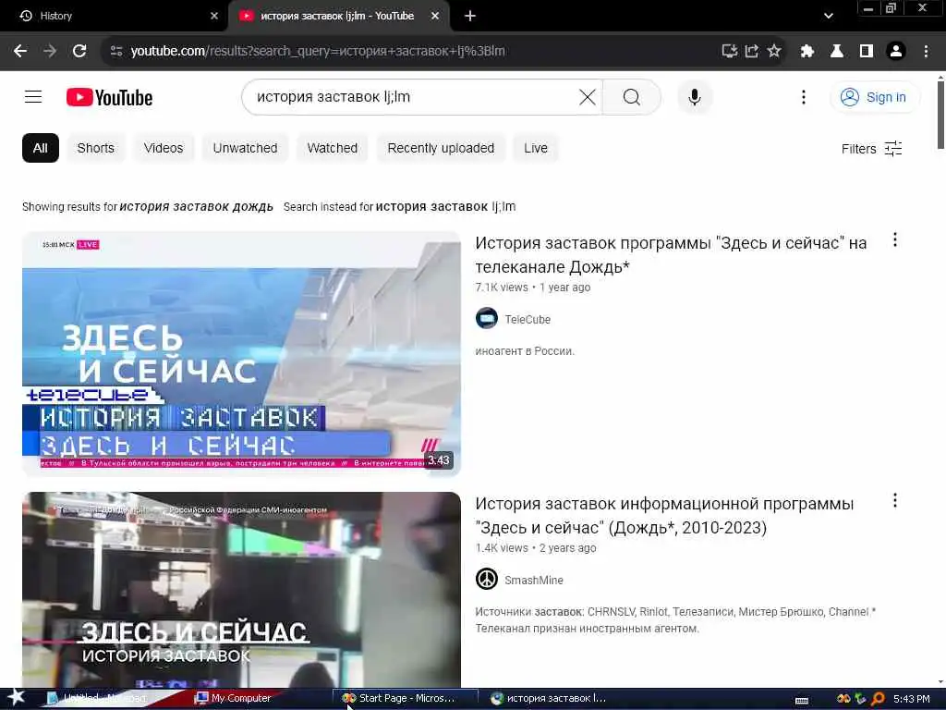Click the tray search magnifier icon

tap(879, 699)
